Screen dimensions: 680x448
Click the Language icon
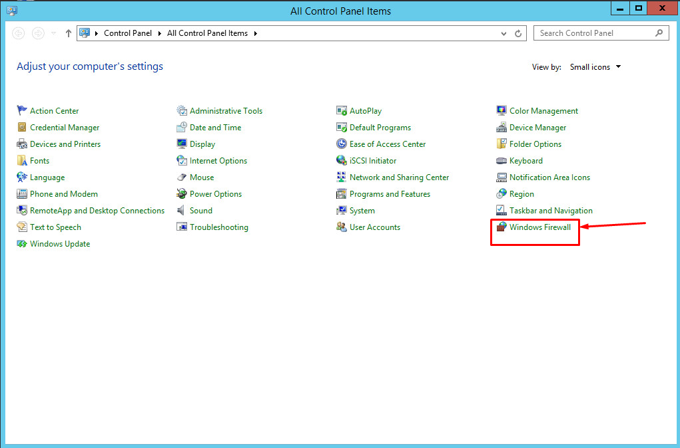[x=22, y=177]
